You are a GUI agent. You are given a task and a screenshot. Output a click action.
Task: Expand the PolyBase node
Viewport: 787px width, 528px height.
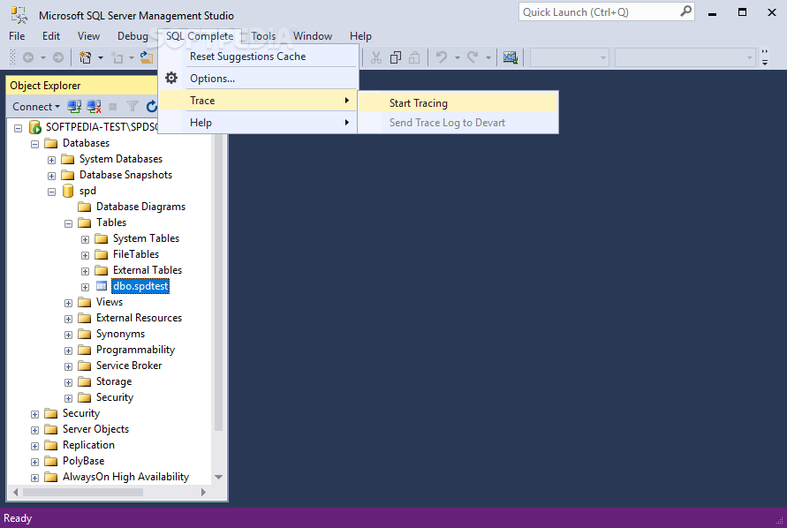34,462
